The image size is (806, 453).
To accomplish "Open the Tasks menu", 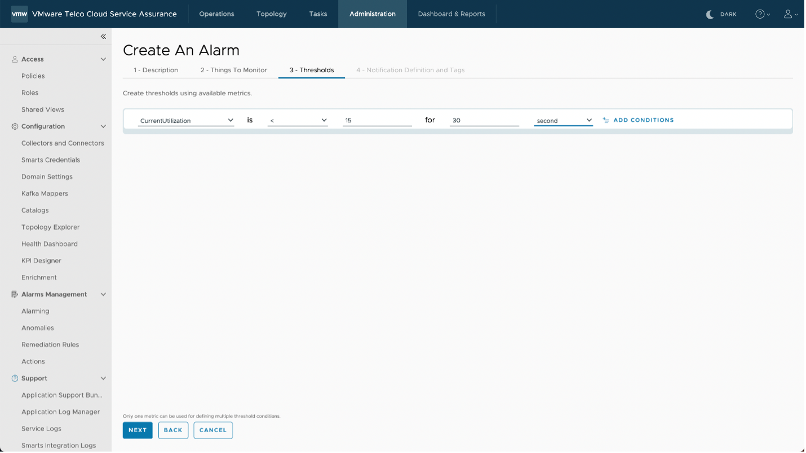I will [x=318, y=14].
